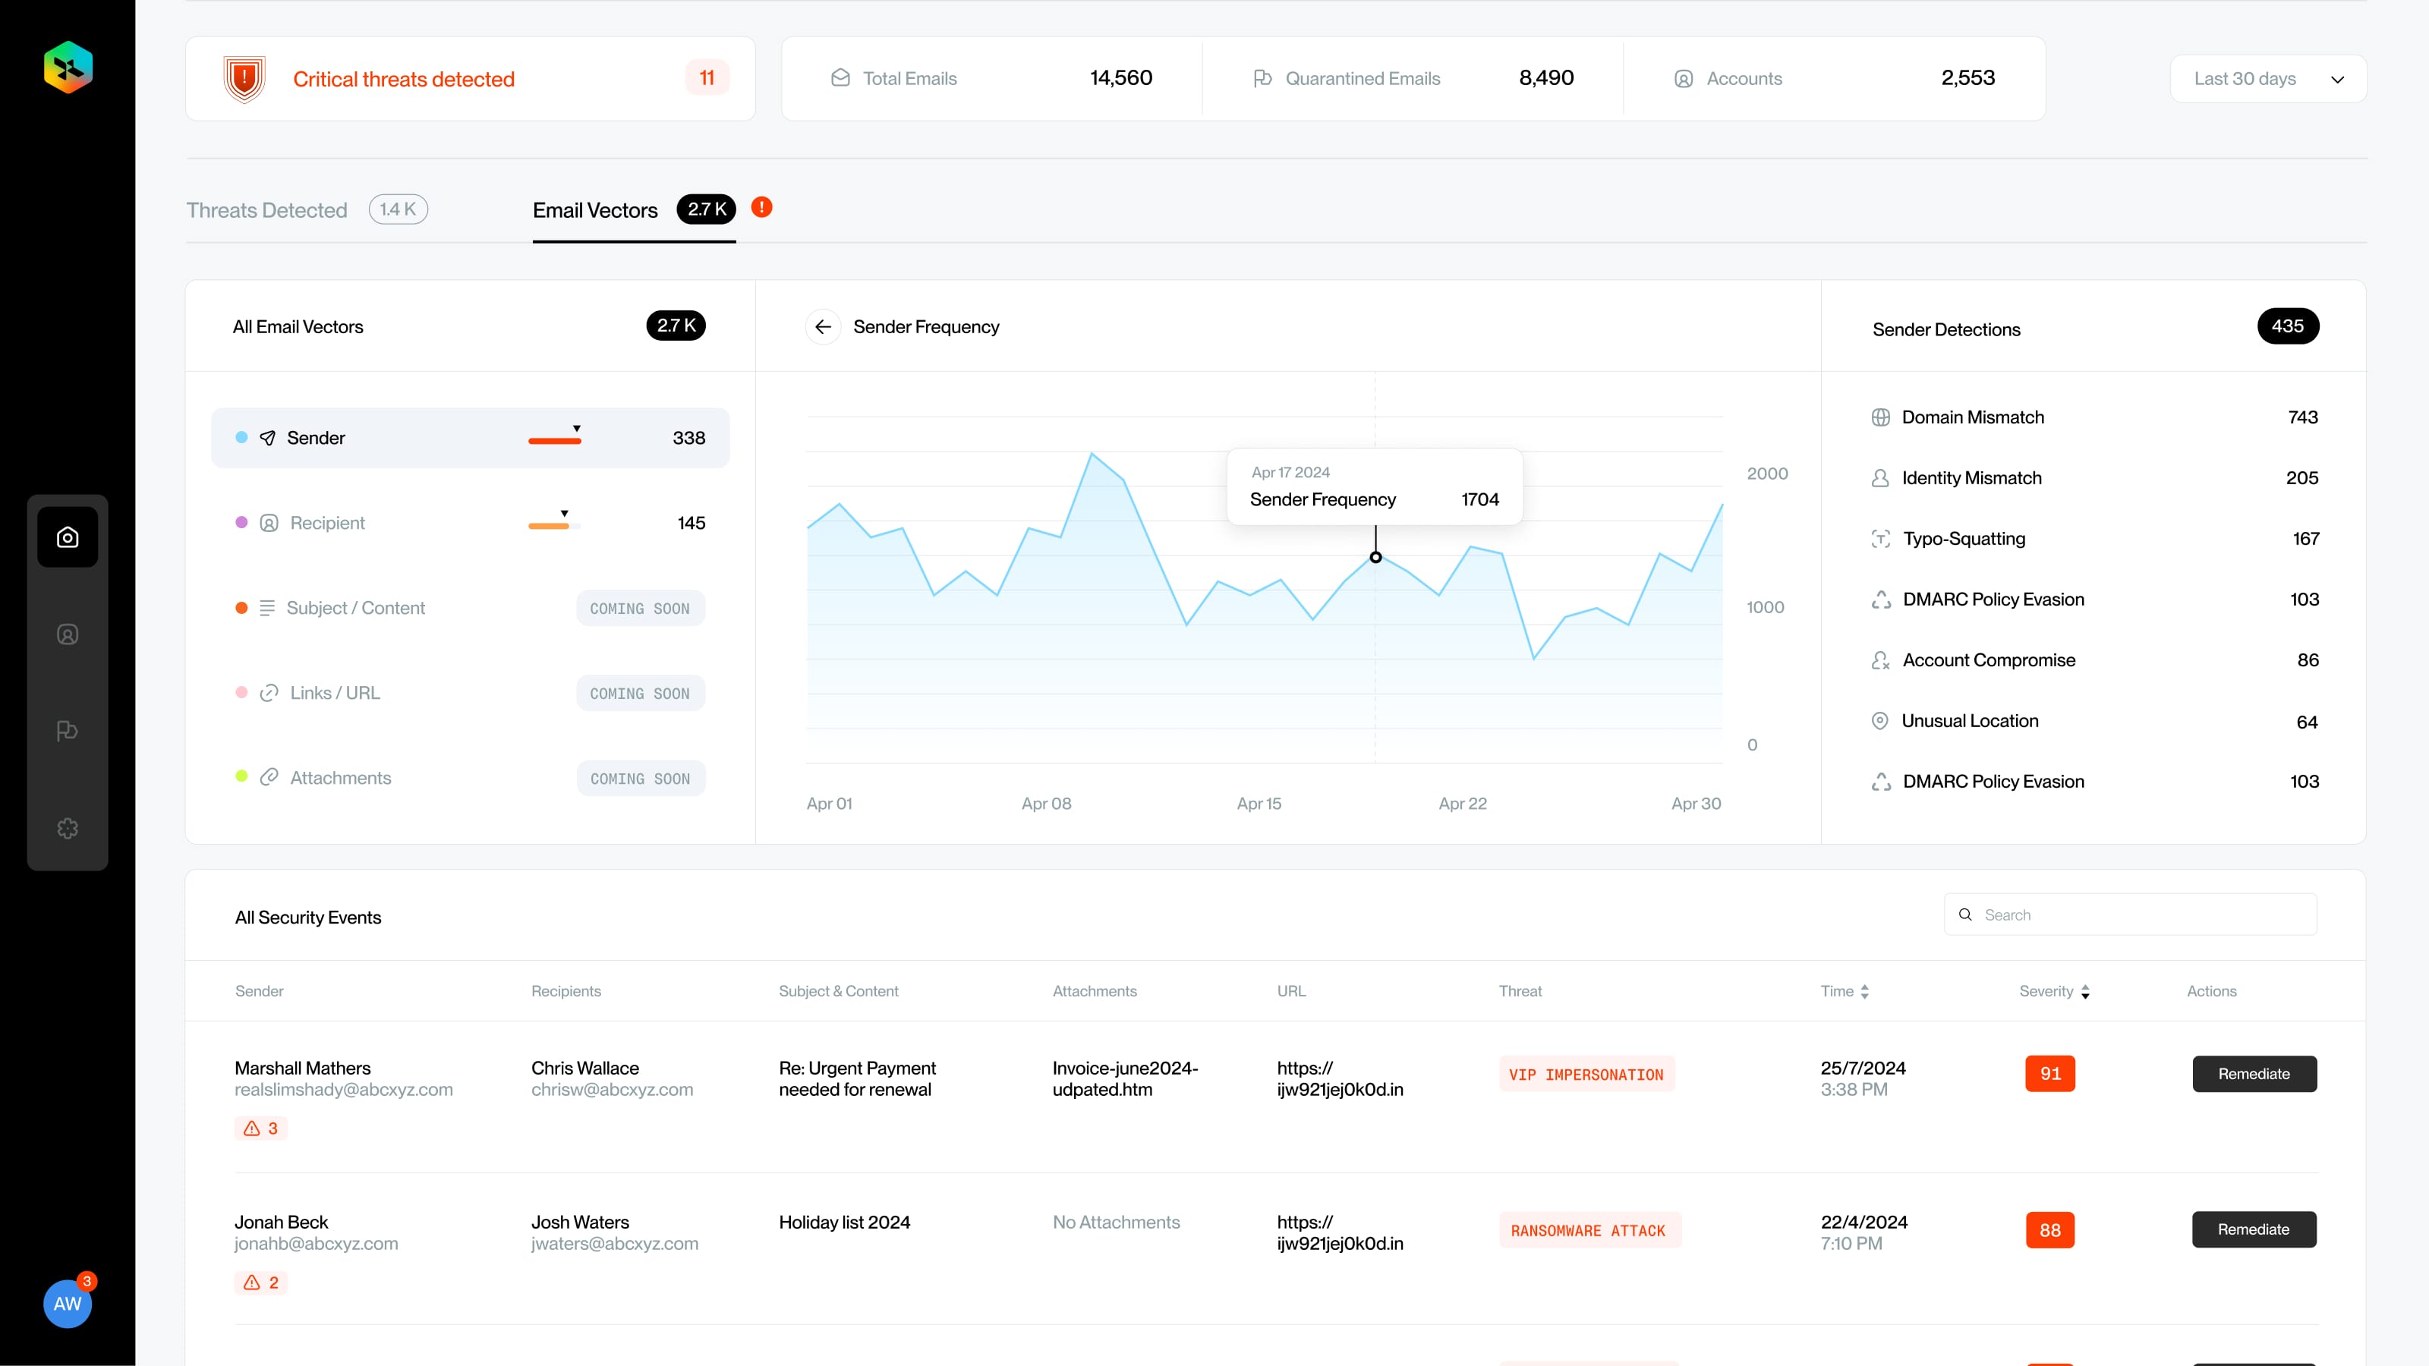Click the back arrow on Sender Frequency chart
Screen dimensions: 2429x1366
coord(823,326)
